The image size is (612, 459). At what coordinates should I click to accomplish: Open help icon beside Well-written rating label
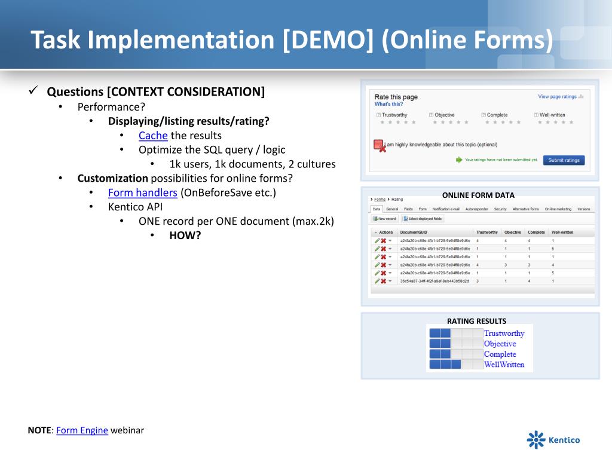(x=536, y=115)
